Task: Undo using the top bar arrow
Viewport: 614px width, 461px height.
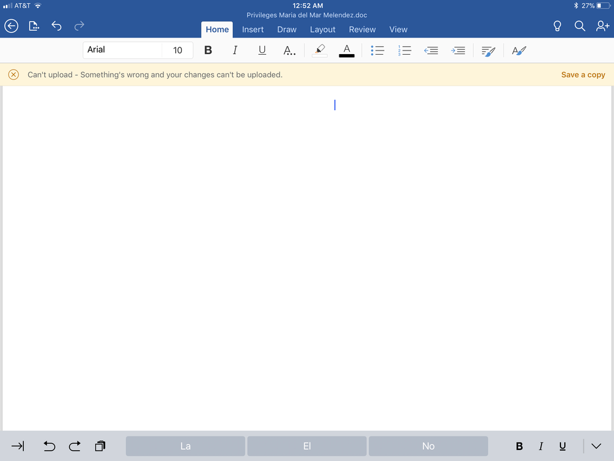Action: [x=57, y=26]
